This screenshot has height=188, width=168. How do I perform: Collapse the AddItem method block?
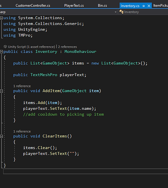coord(1,91)
